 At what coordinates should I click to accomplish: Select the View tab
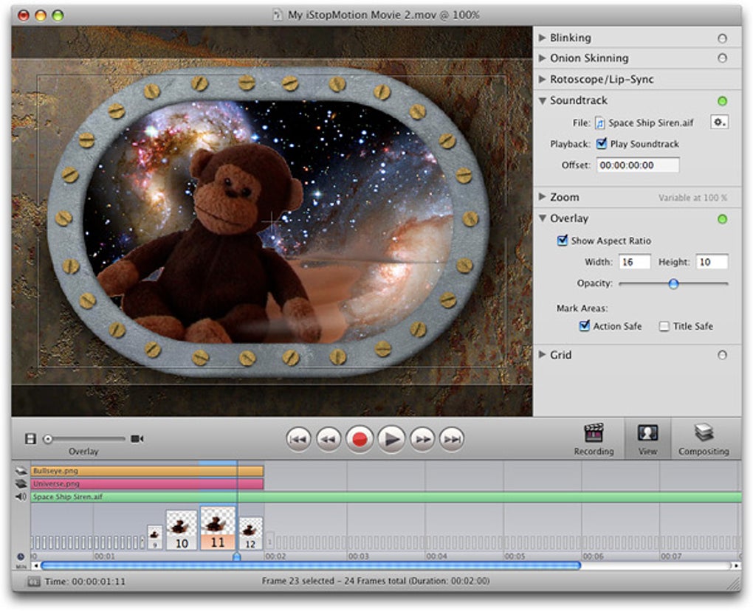(x=647, y=439)
